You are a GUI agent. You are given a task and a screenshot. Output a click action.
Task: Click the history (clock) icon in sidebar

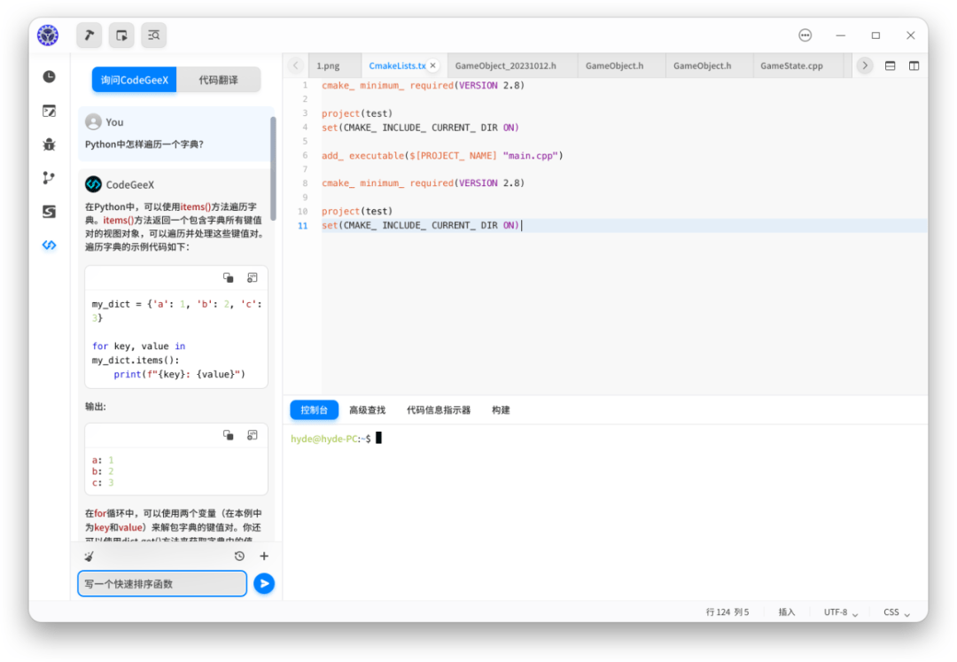tap(49, 75)
